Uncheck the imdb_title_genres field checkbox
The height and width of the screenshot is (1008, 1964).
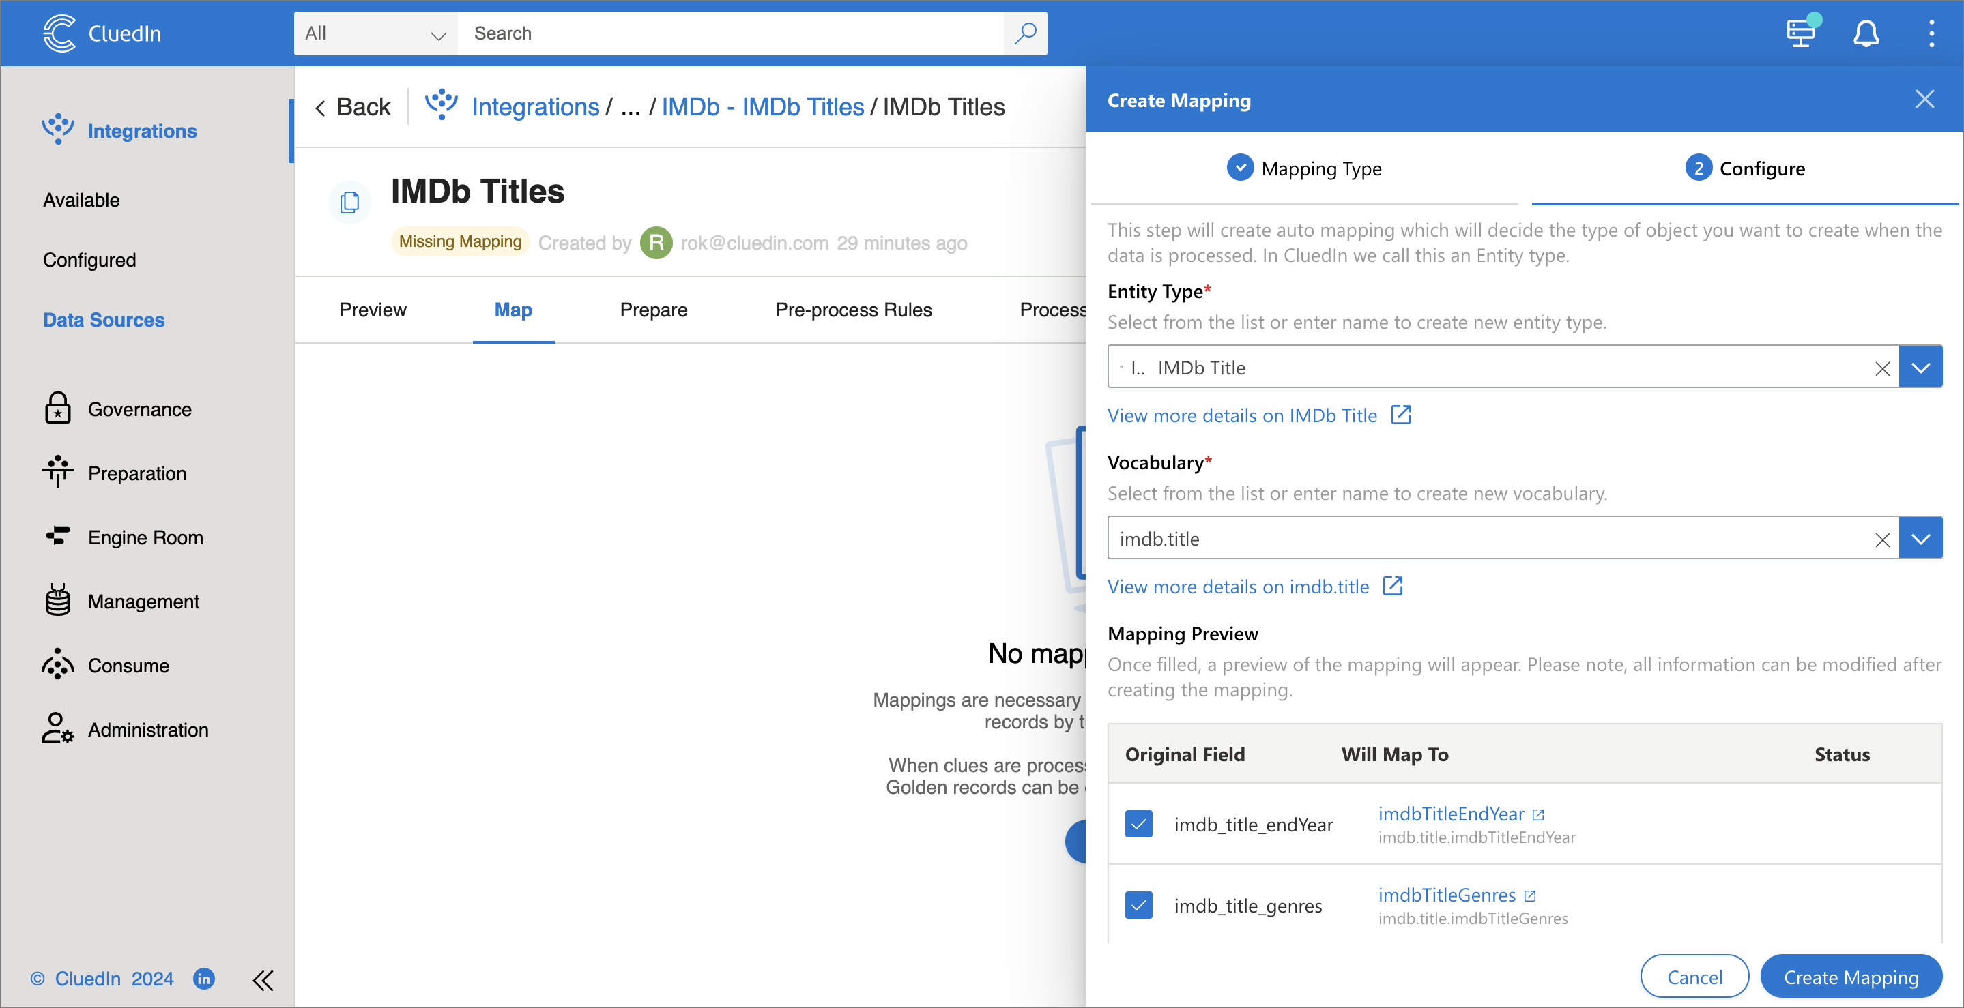[x=1138, y=905]
